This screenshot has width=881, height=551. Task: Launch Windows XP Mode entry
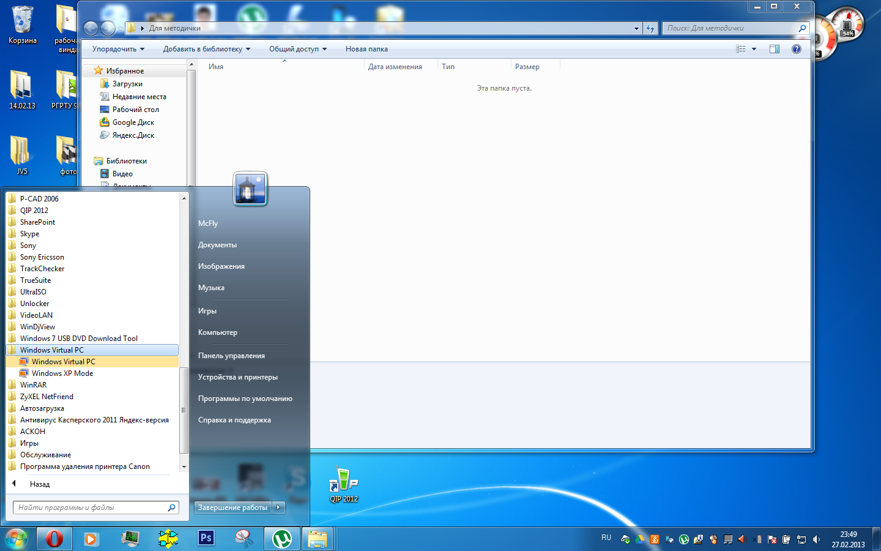92,373
